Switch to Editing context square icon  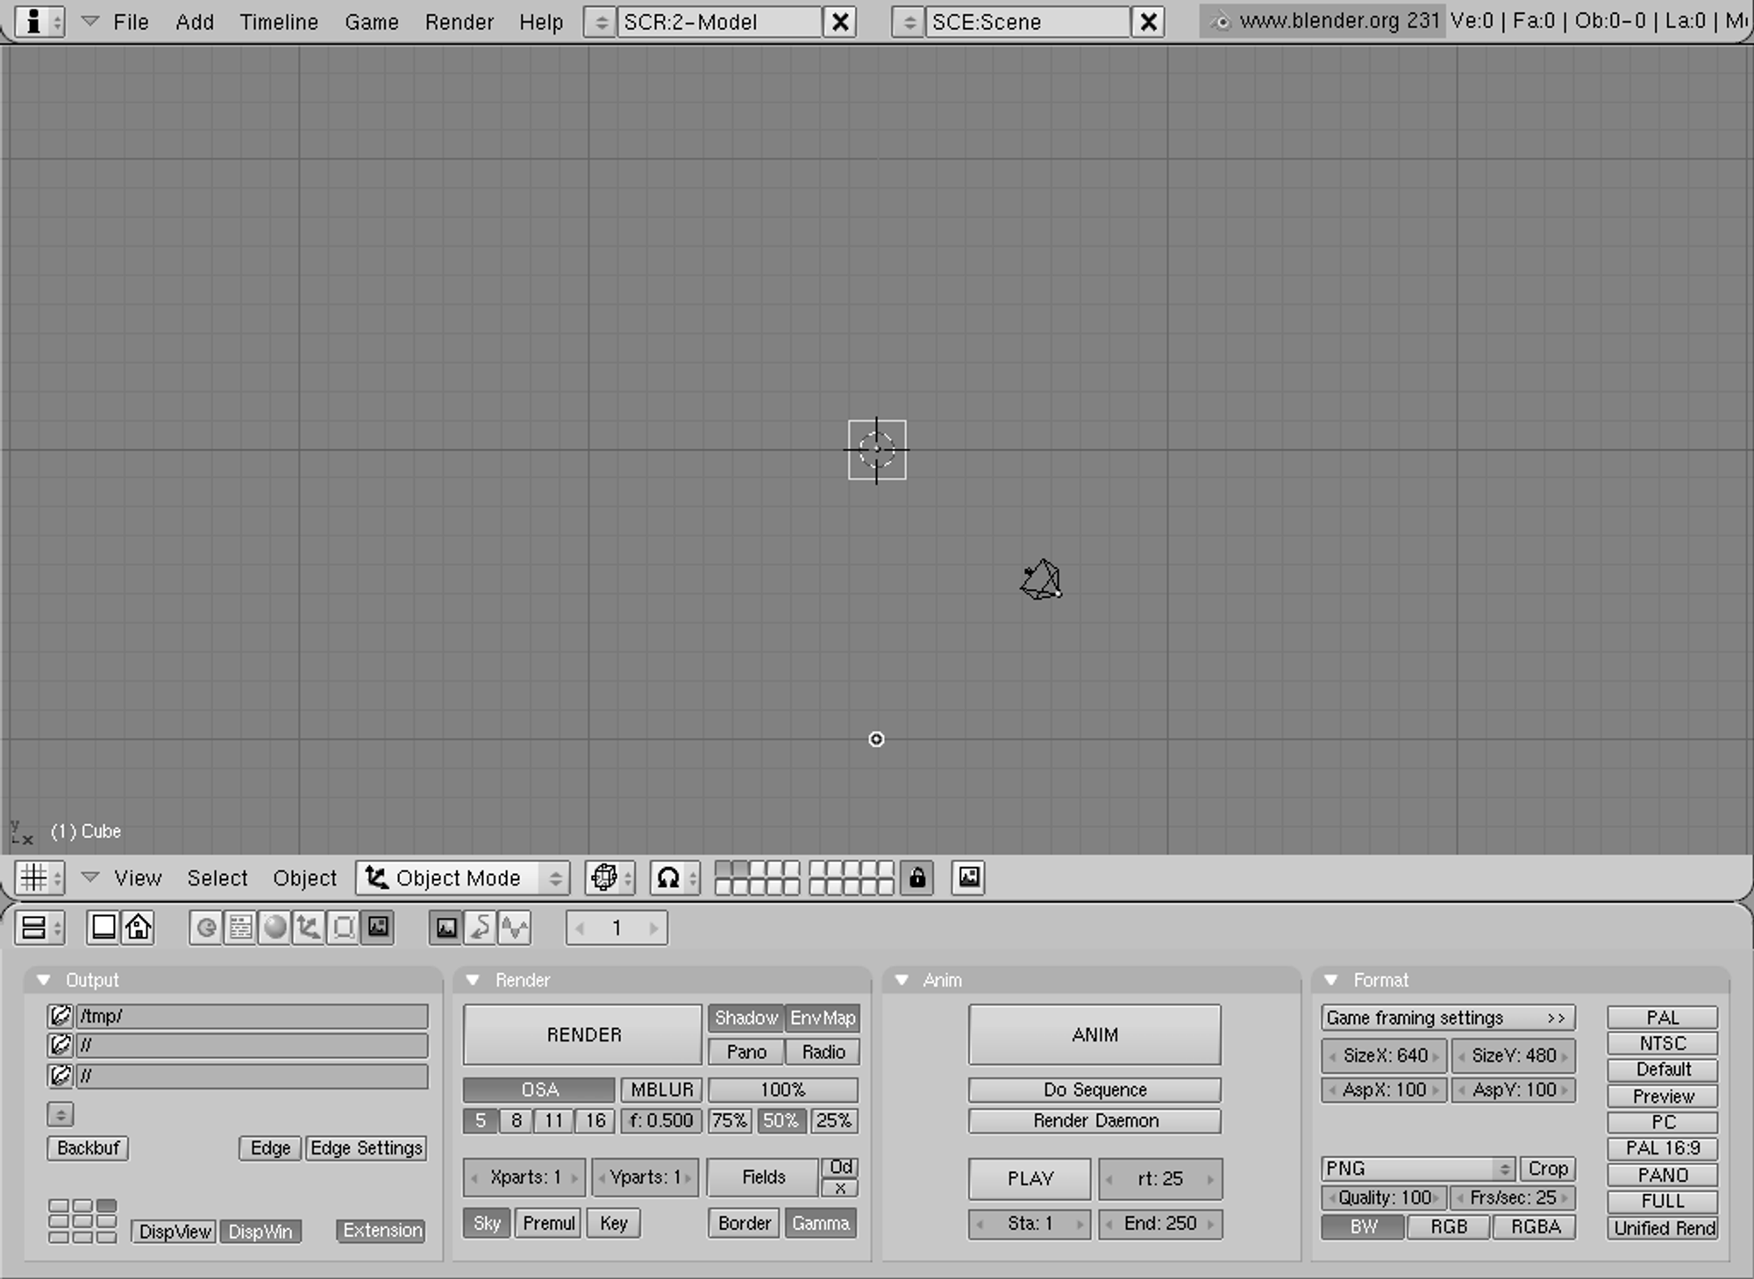point(343,927)
